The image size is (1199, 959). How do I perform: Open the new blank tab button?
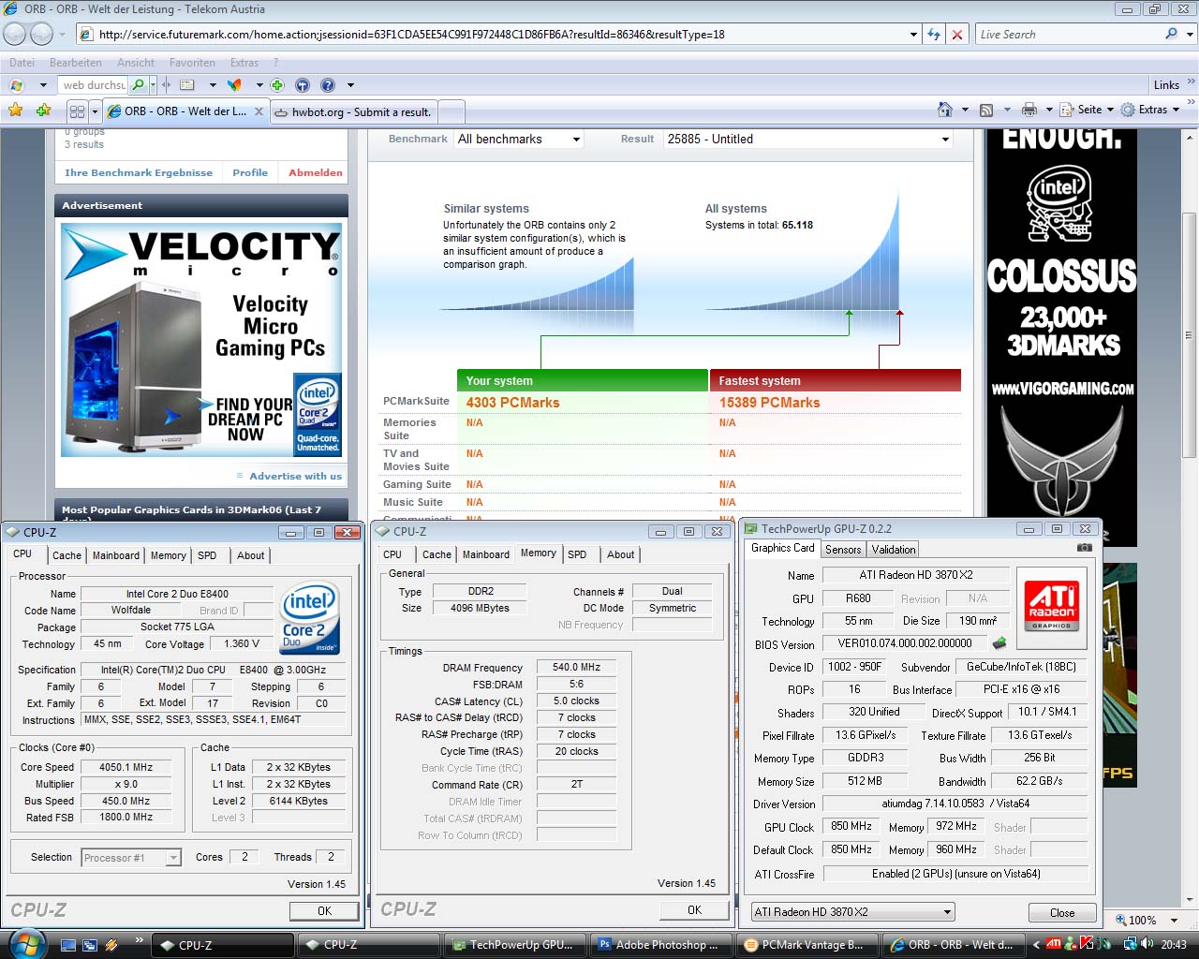coord(451,111)
